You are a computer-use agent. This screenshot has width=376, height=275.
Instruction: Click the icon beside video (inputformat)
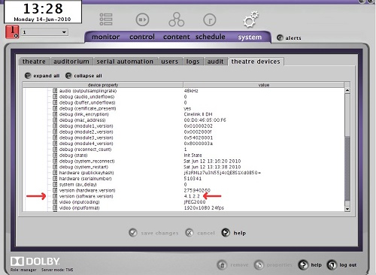(55, 208)
